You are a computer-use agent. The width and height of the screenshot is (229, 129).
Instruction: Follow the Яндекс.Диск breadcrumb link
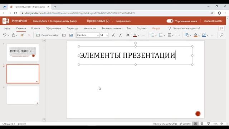40,21
